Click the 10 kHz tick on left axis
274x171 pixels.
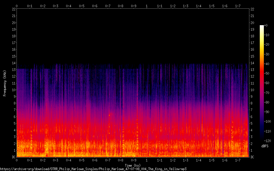(14, 90)
